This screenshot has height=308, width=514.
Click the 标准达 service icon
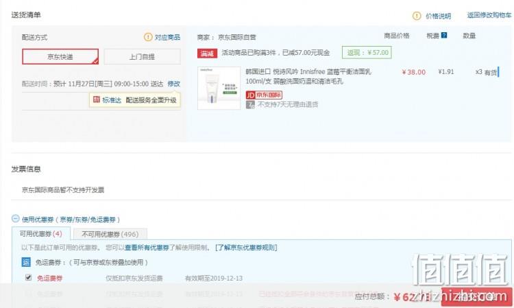pos(97,99)
